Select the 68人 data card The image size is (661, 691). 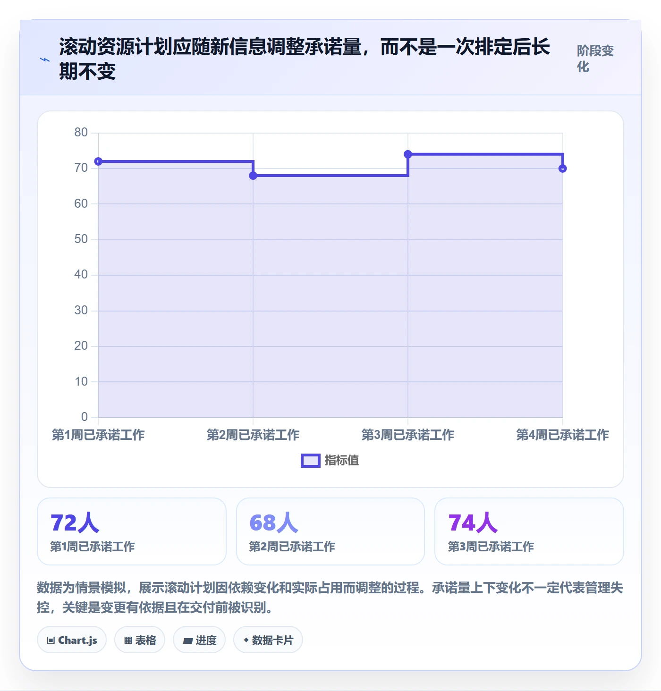click(x=330, y=531)
